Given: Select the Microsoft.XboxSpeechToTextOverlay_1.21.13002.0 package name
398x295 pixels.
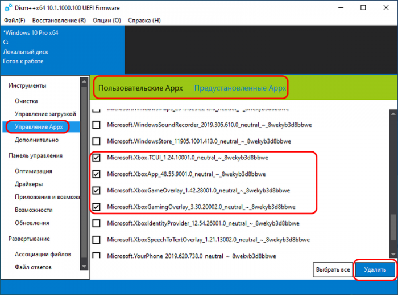Looking at the screenshot, I should pyautogui.click(x=209, y=240).
